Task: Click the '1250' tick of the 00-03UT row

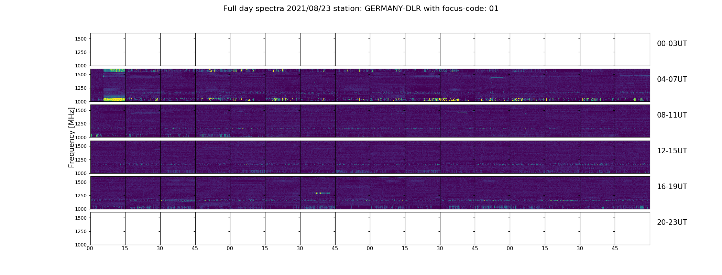Action: pyautogui.click(x=81, y=52)
